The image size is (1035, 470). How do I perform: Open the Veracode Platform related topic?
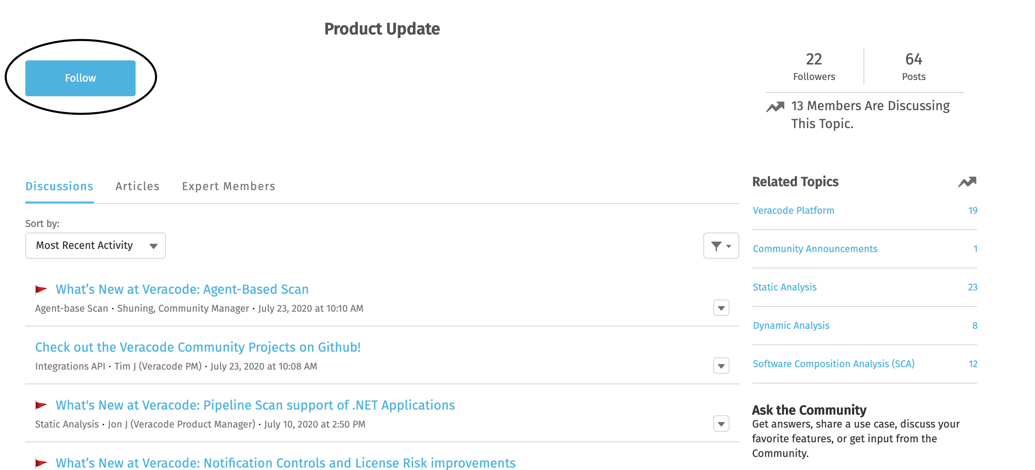click(794, 210)
